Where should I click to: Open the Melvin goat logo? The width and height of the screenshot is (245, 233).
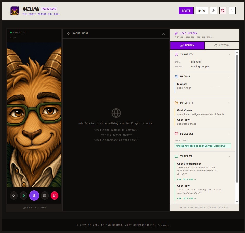click(x=15, y=11)
